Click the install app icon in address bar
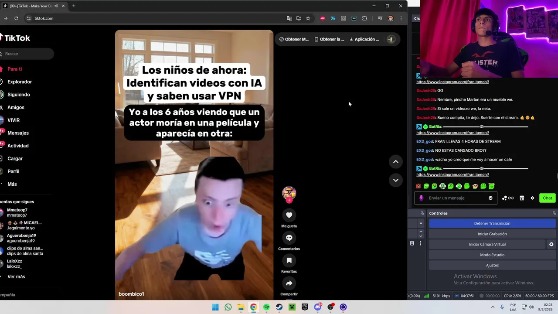Screen dimensions: 558x314 point(299,18)
